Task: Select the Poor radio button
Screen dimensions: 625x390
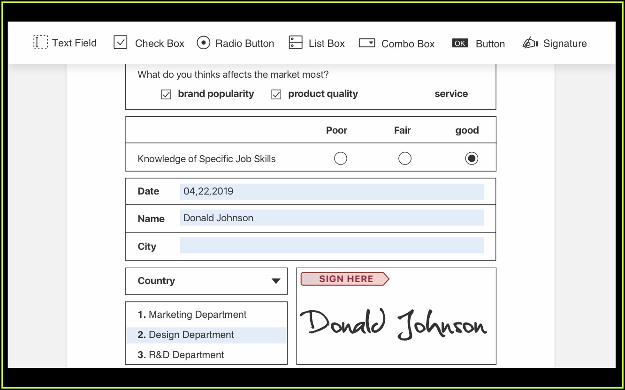Action: [x=340, y=158]
